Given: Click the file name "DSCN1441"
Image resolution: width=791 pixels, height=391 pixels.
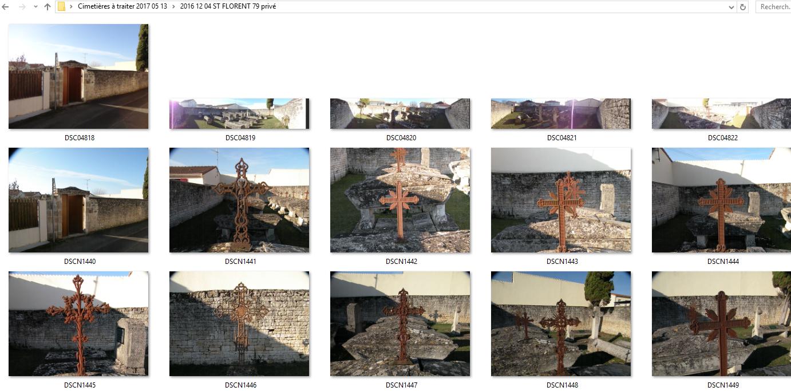Looking at the screenshot, I should click(241, 262).
